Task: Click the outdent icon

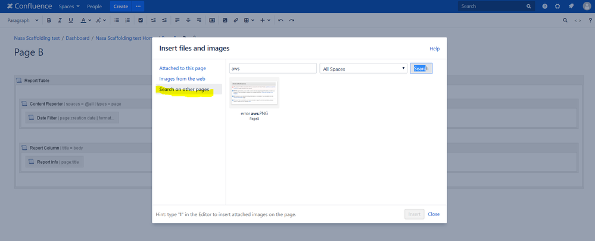Action: [153, 20]
